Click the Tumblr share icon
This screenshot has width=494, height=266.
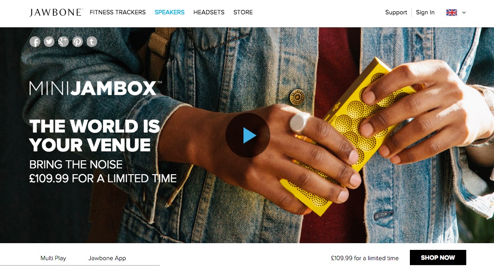point(92,42)
